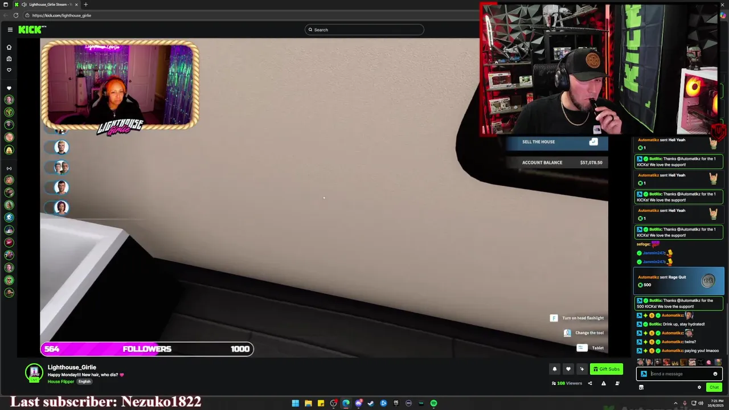
Task: Click the share icon next to Viewers
Action: point(590,383)
